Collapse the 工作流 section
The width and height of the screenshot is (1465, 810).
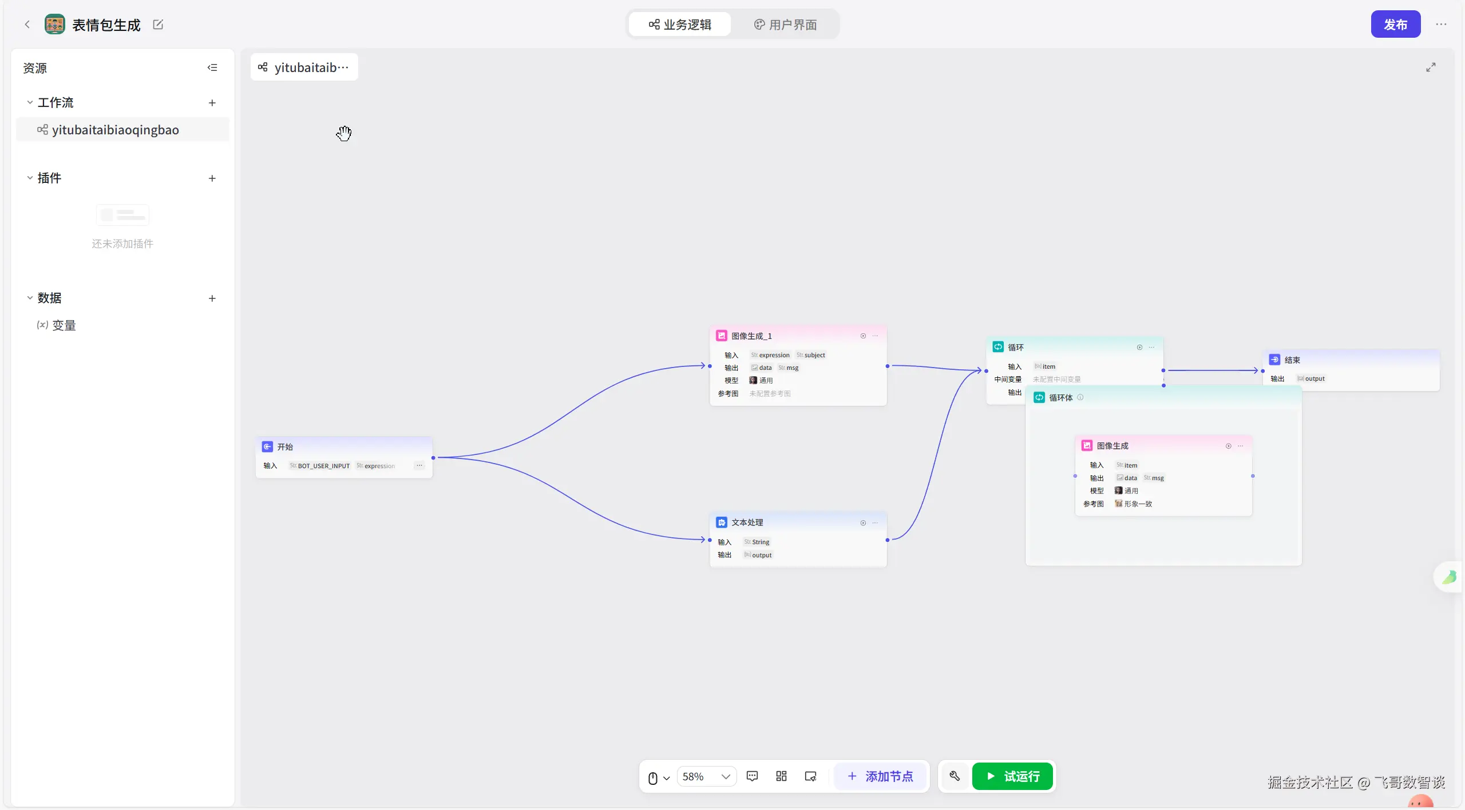point(30,102)
